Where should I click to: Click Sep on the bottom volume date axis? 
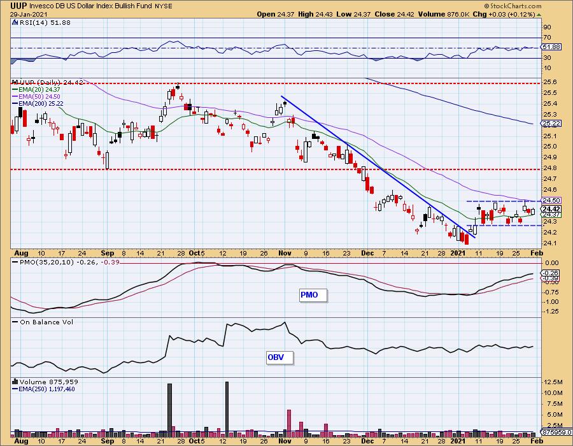click(x=108, y=441)
